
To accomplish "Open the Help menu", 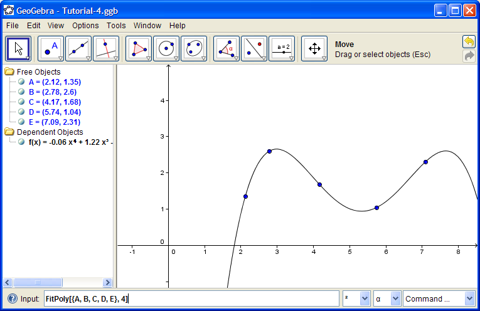I will [177, 26].
